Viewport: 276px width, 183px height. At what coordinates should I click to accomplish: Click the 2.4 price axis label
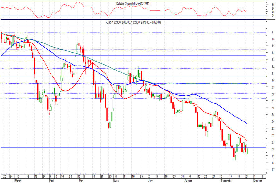click(273, 121)
